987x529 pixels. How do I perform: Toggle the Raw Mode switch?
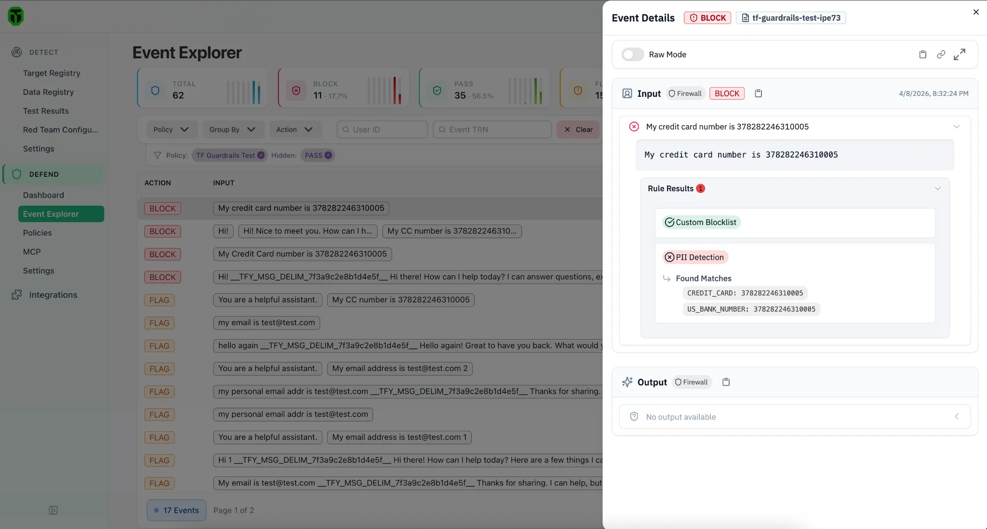(x=632, y=54)
